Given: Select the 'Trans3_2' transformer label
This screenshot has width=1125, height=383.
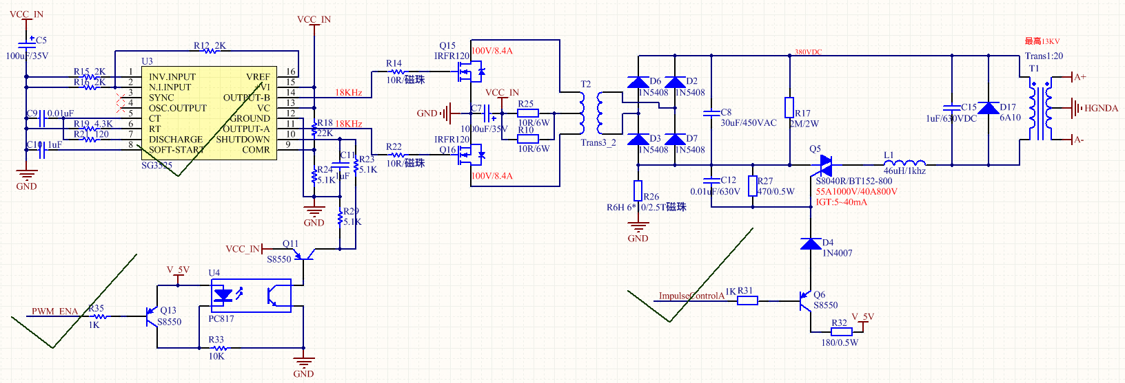Looking at the screenshot, I should 598,142.
